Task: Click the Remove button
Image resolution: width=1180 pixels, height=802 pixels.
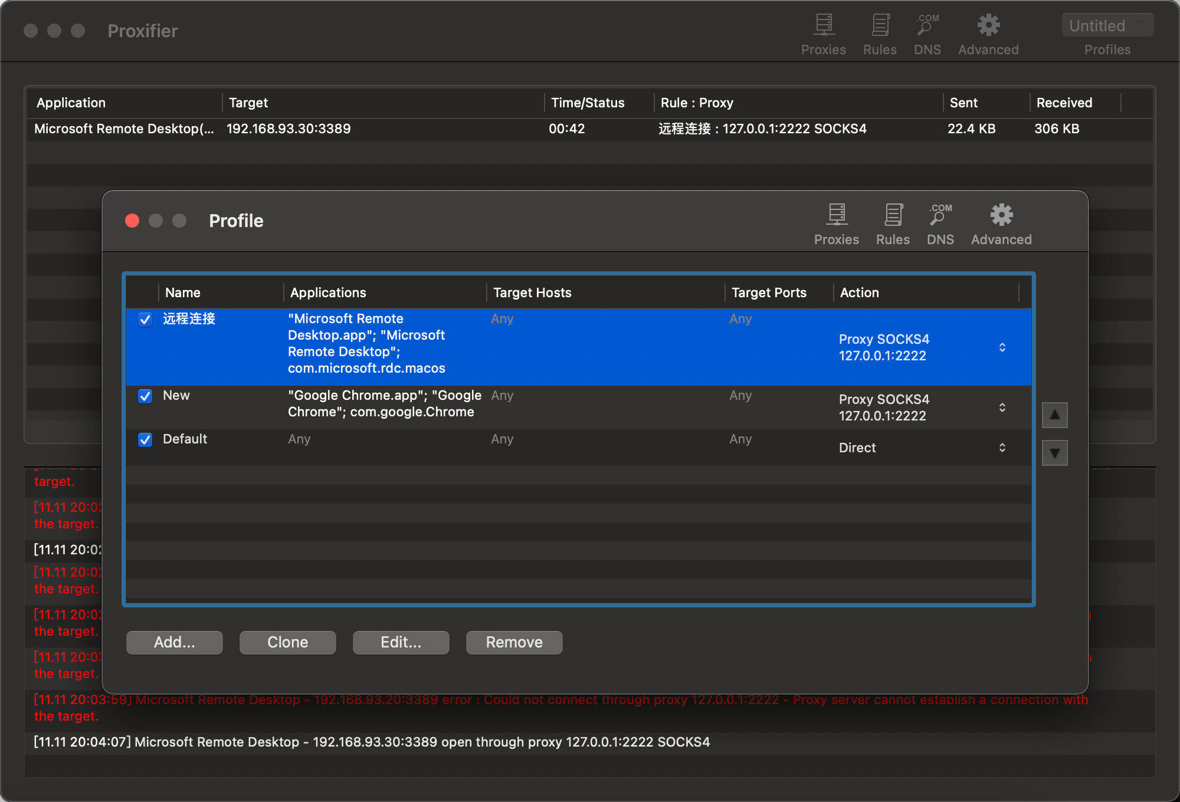Action: tap(514, 642)
